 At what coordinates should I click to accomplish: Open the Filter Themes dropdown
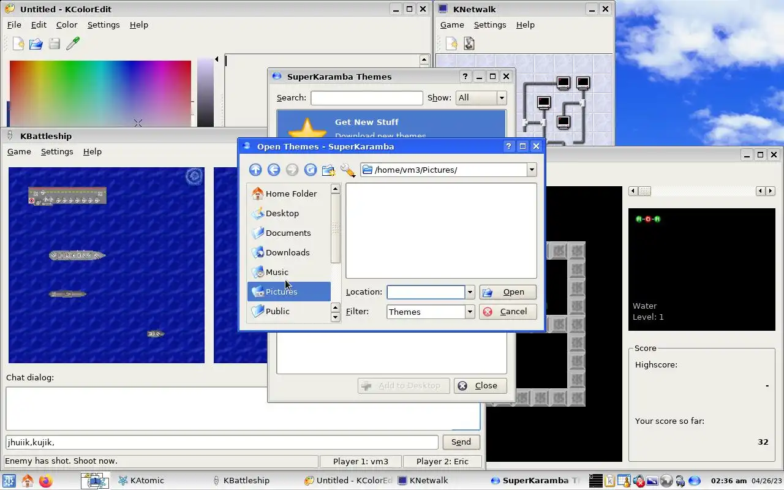(x=470, y=312)
